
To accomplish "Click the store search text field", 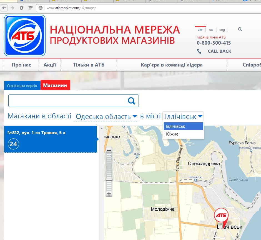I will [x=67, y=101].
